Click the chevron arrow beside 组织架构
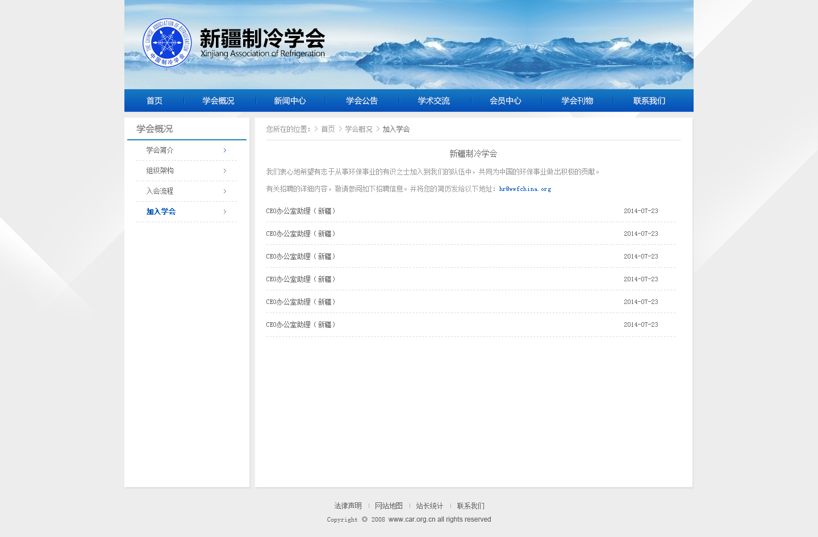The image size is (818, 537). [x=225, y=170]
